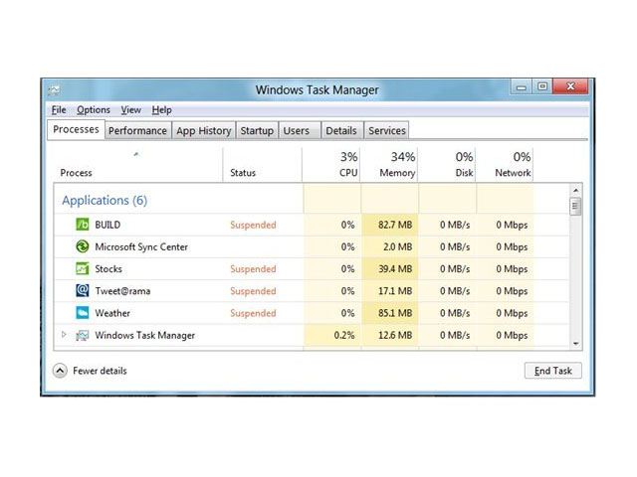Image resolution: width=637 pixels, height=477 pixels.
Task: Click the 12.6 MB memory value
Action: 395,336
